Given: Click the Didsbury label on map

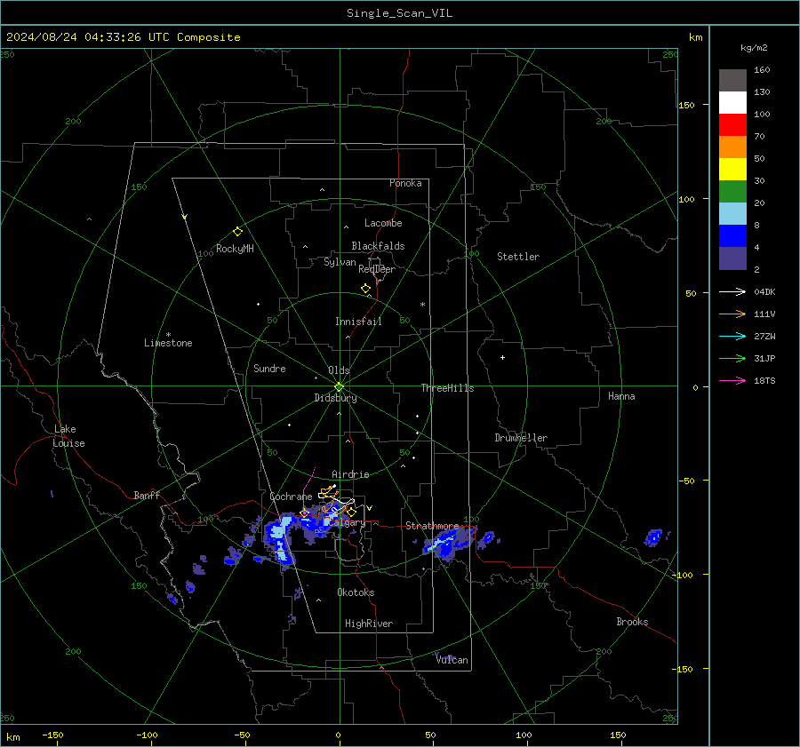Looking at the screenshot, I should tap(335, 398).
